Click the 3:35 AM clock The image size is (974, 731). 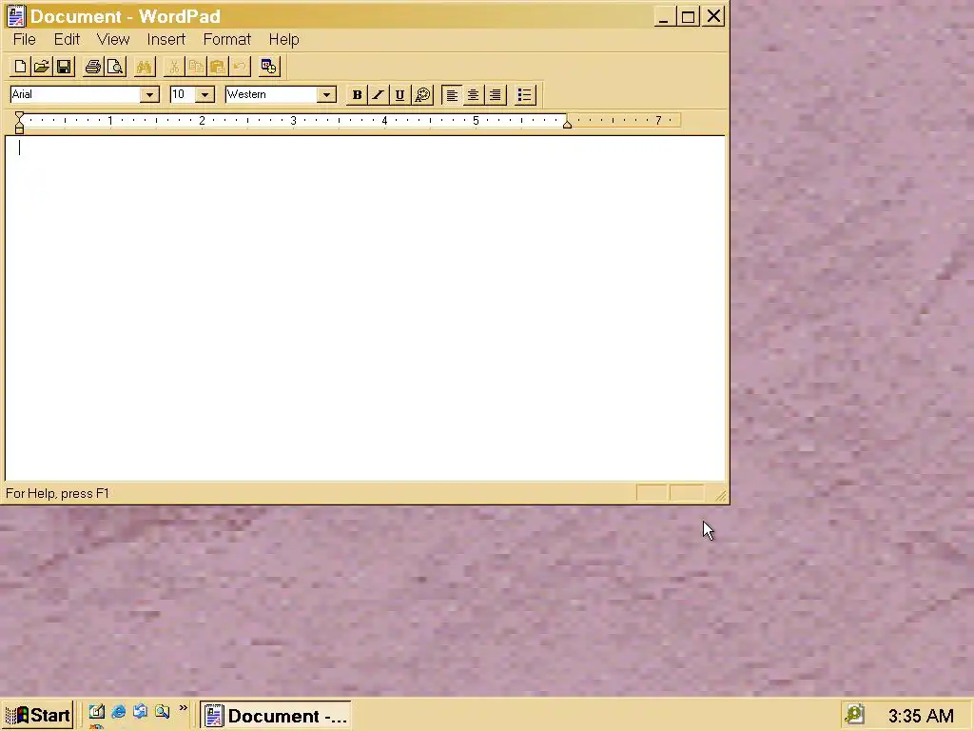pos(921,716)
